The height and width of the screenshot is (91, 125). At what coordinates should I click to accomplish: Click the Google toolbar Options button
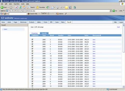coord(60,14)
